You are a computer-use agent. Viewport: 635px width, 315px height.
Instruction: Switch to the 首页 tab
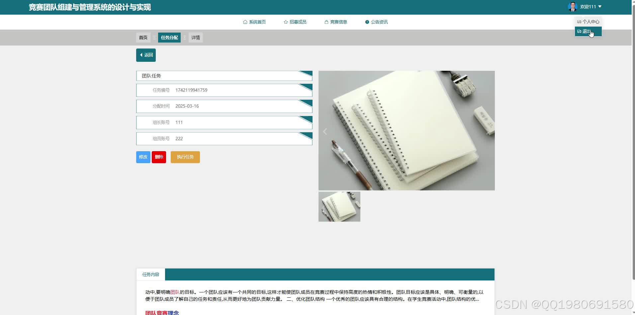tap(143, 38)
